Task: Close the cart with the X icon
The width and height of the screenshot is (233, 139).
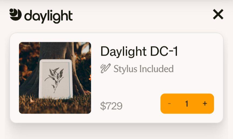Action: (218, 14)
